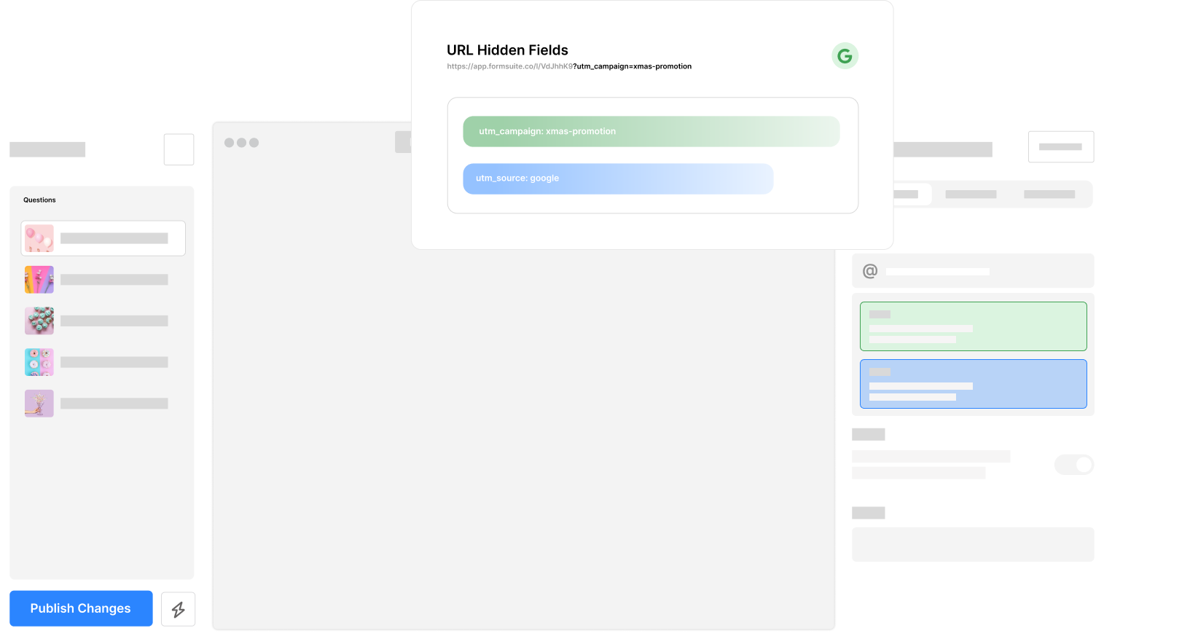Choose the question with donuts thumbnail
Viewport: 1198px width, 636px height.
coord(39,362)
